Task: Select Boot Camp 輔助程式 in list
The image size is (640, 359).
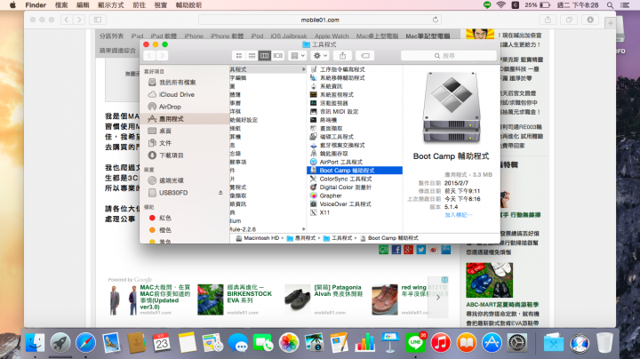Action: (x=355, y=170)
